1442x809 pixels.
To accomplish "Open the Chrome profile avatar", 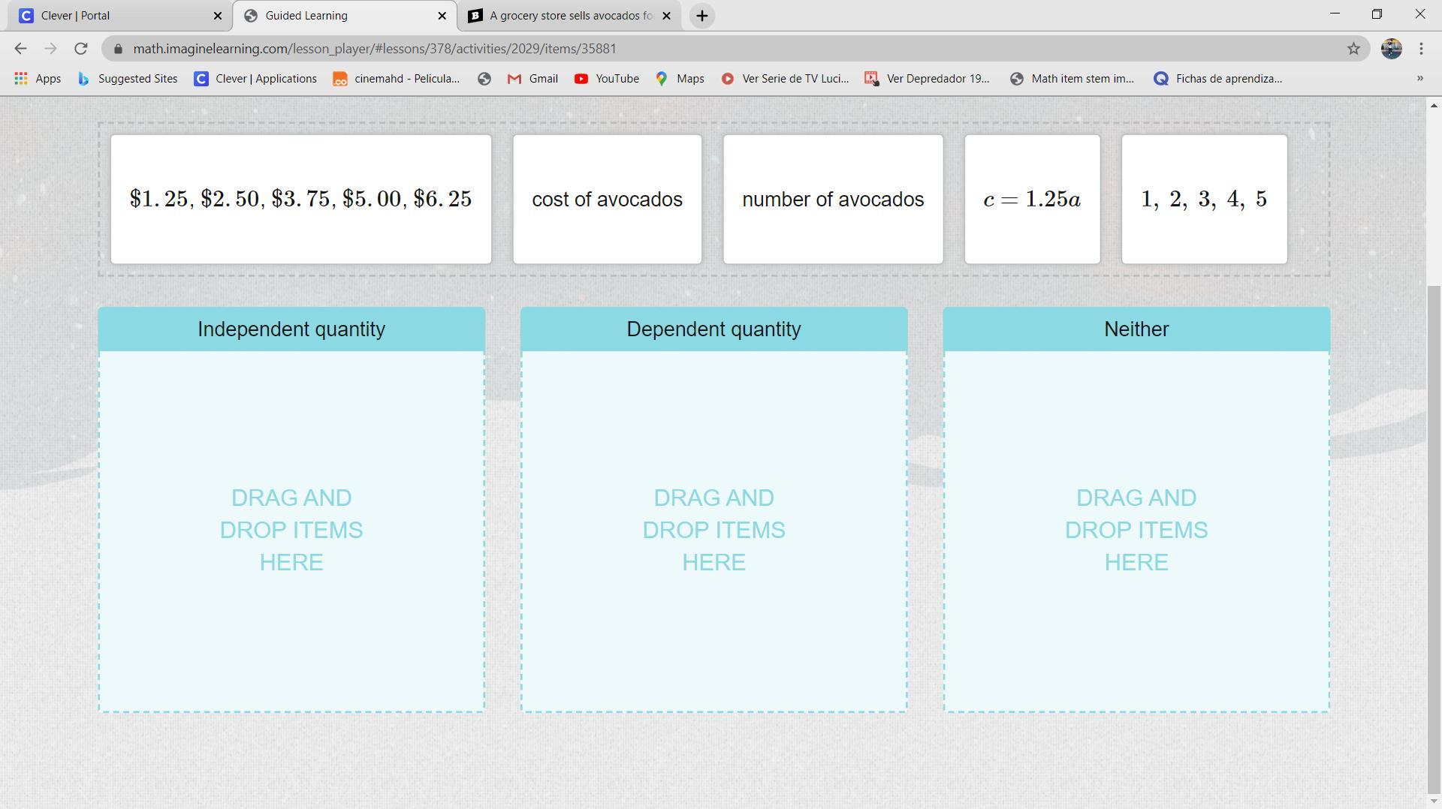I will (1391, 49).
